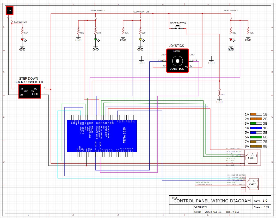Select the green LED under Light Switch
Image resolution: width=276 pixels, height=218 pixels.
96,40
